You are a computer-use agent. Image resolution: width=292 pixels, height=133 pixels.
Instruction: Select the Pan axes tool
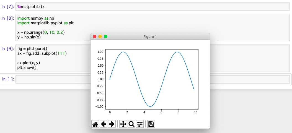click(123, 124)
